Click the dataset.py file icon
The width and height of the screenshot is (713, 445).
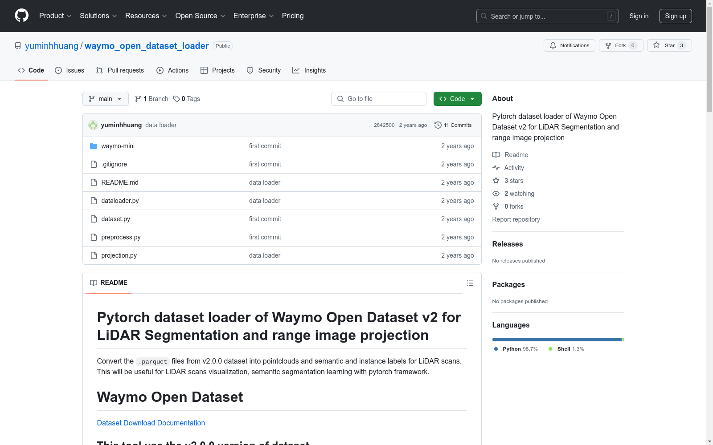tap(94, 219)
